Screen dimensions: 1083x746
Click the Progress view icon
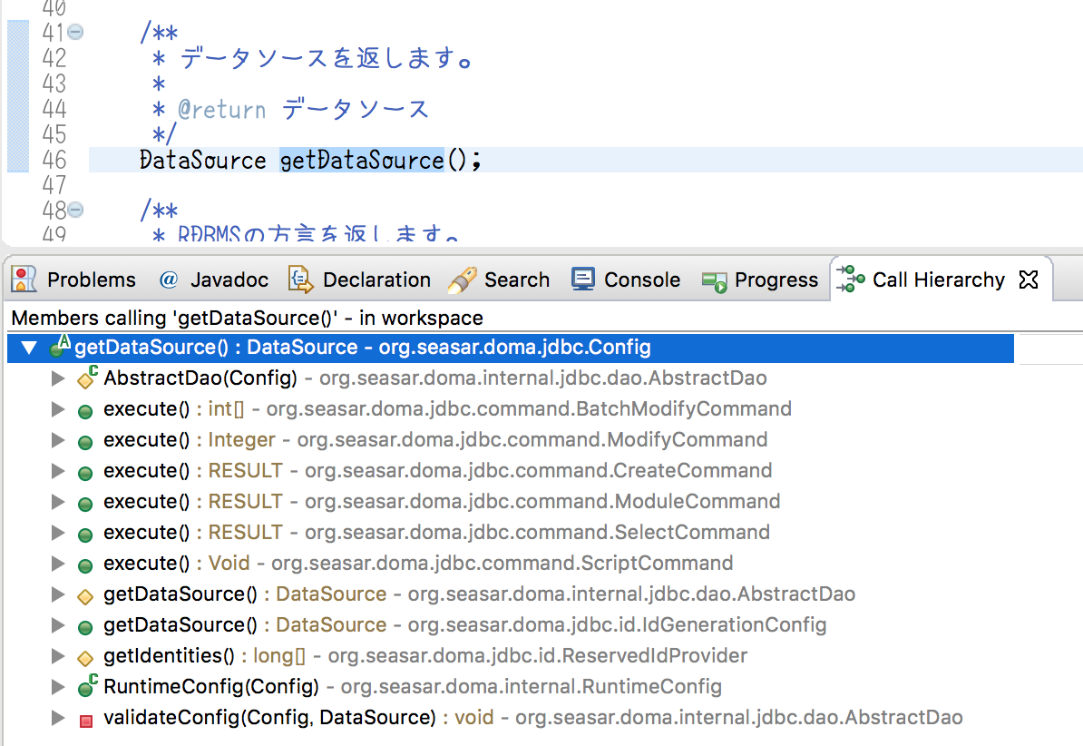tap(715, 280)
